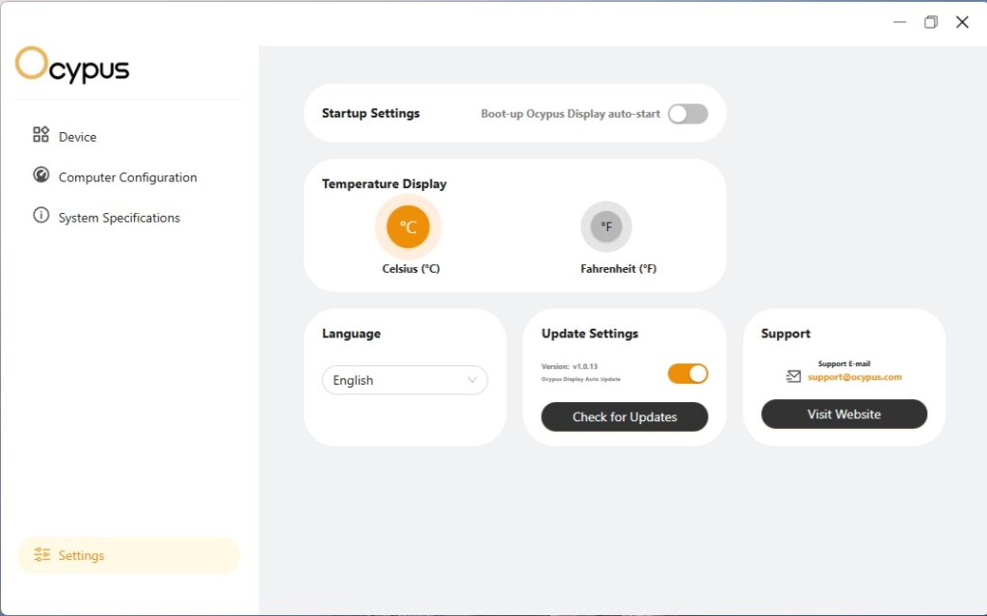Click the Language heading
The width and height of the screenshot is (987, 616).
351,334
